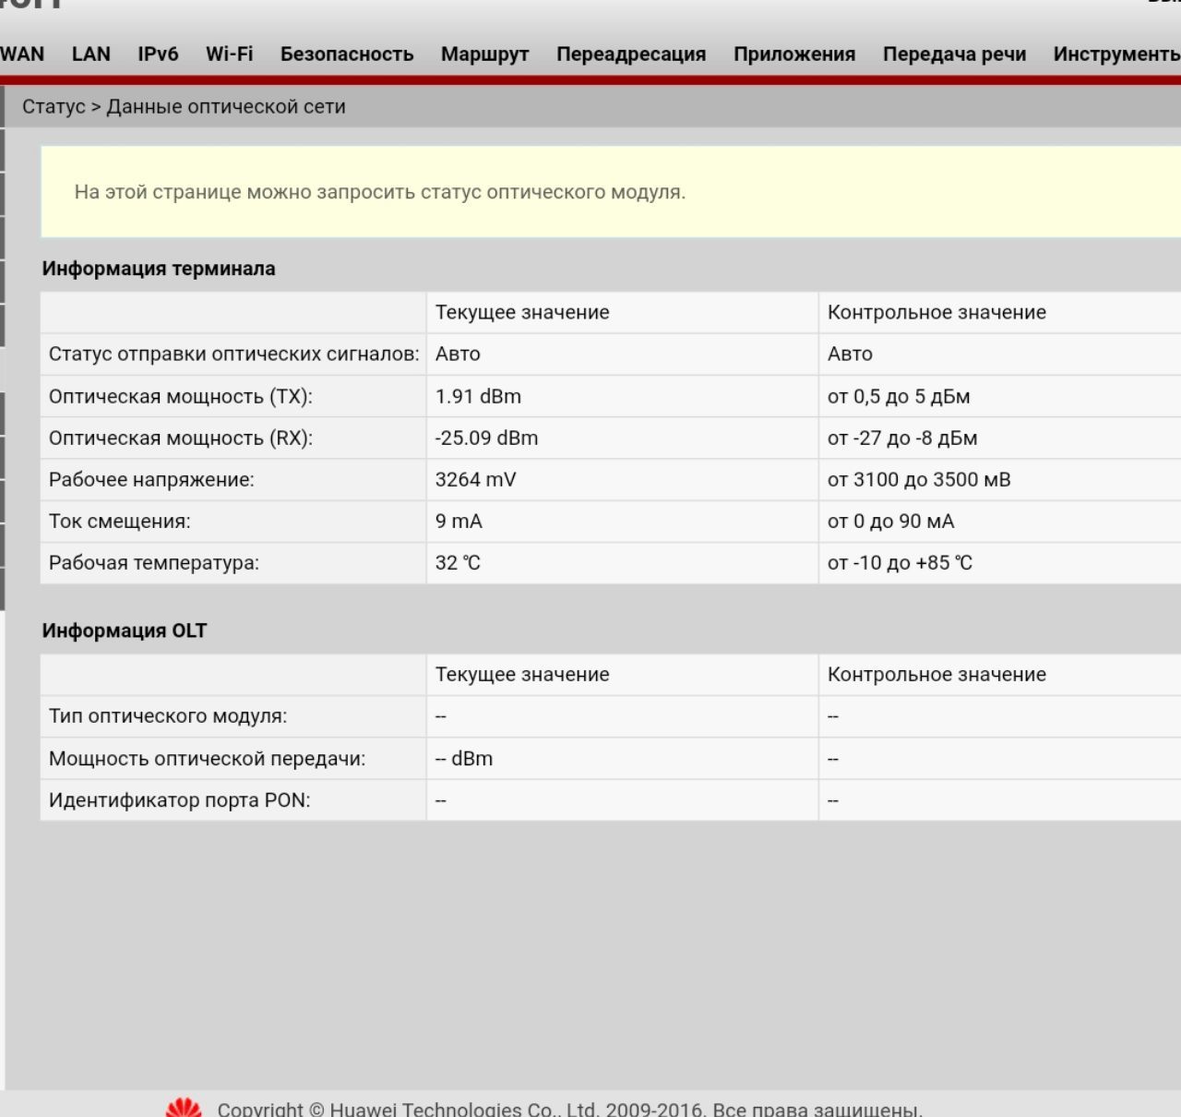Click the Huawei copyright footer text

coord(570,1109)
